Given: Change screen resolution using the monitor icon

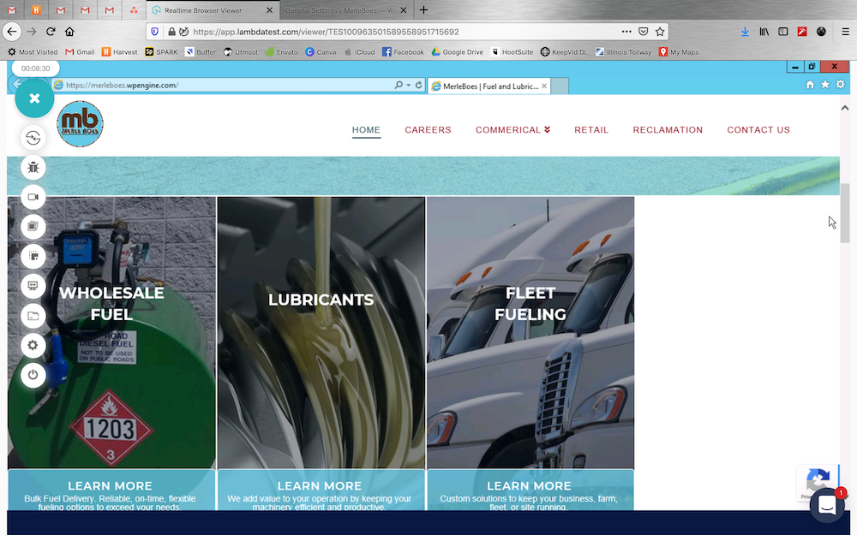Looking at the screenshot, I should tap(33, 286).
